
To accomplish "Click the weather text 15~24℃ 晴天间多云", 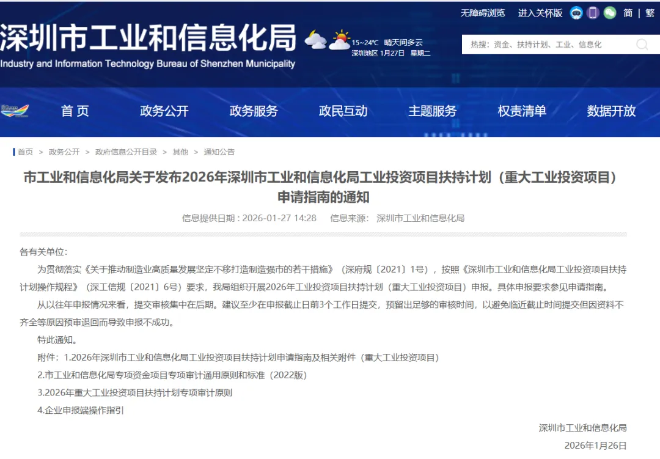I will pyautogui.click(x=387, y=43).
